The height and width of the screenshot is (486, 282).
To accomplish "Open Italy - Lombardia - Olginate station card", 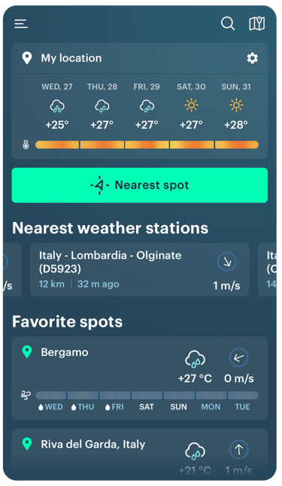I will (139, 269).
